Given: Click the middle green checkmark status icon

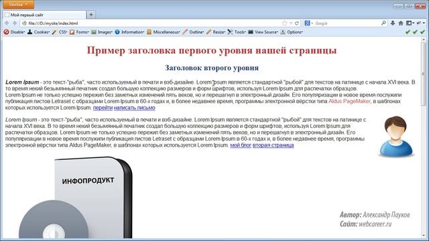Looking at the screenshot, I should tap(415, 32).
